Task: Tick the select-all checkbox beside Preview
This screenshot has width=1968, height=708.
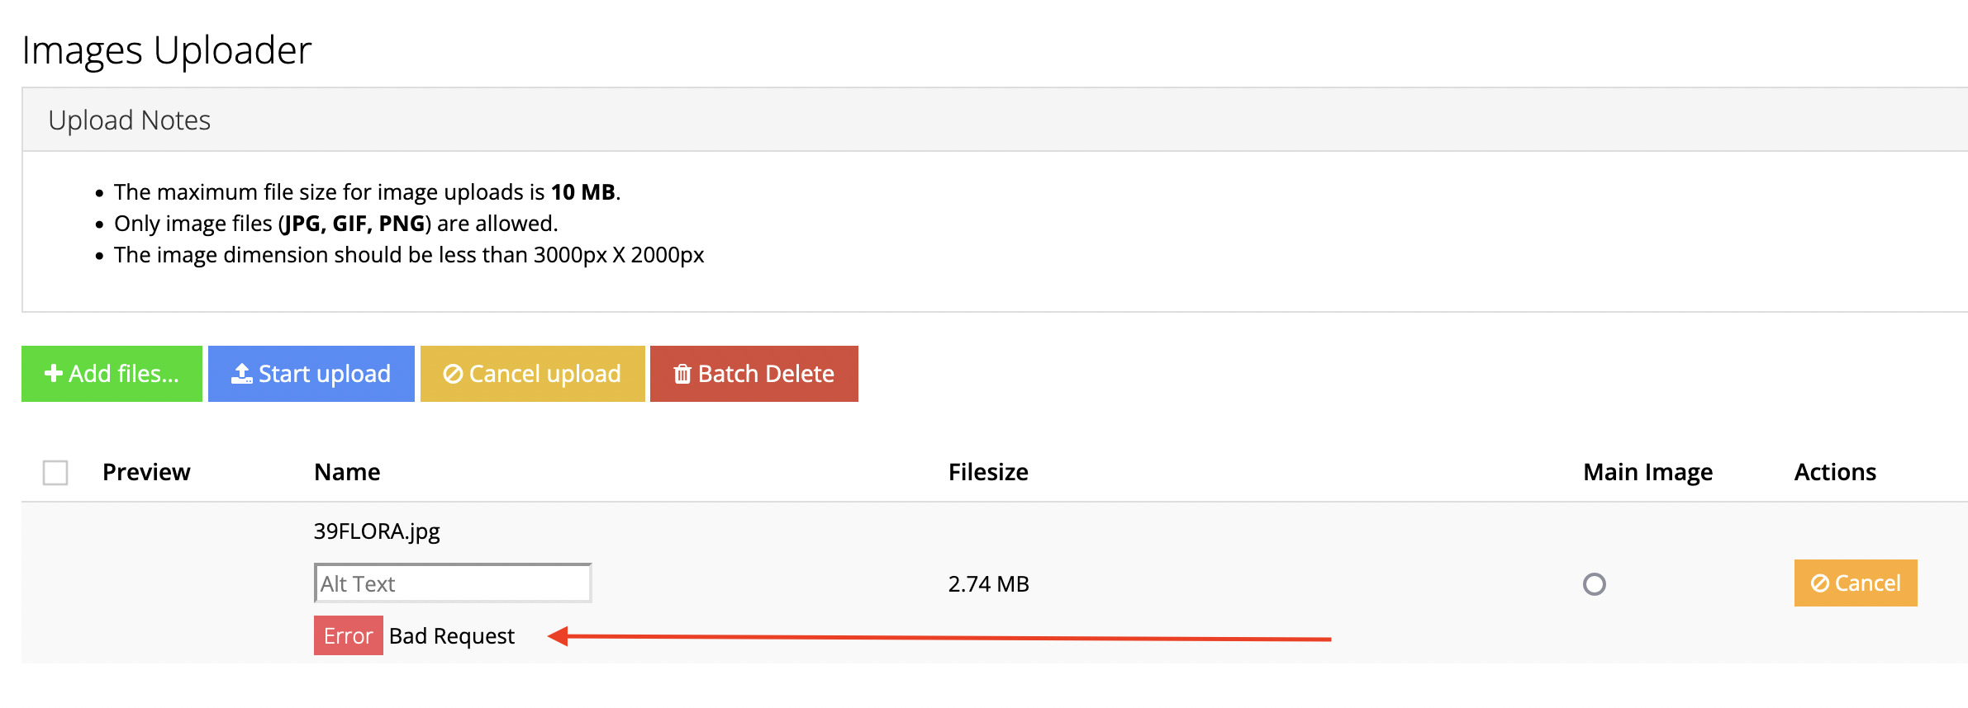Action: (55, 473)
